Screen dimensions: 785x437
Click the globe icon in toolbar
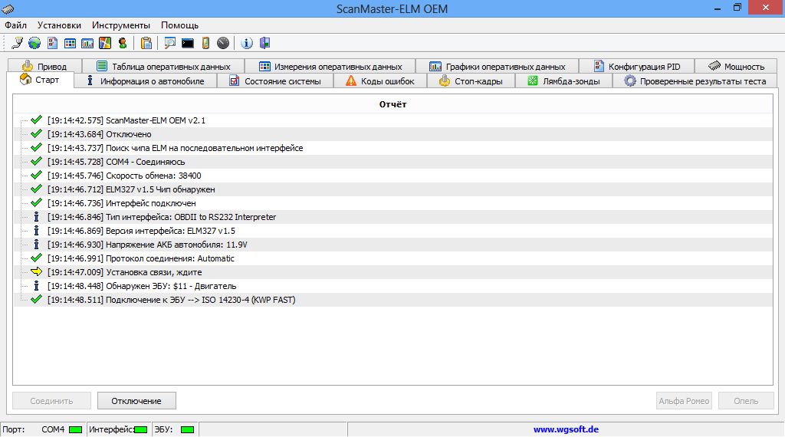34,43
